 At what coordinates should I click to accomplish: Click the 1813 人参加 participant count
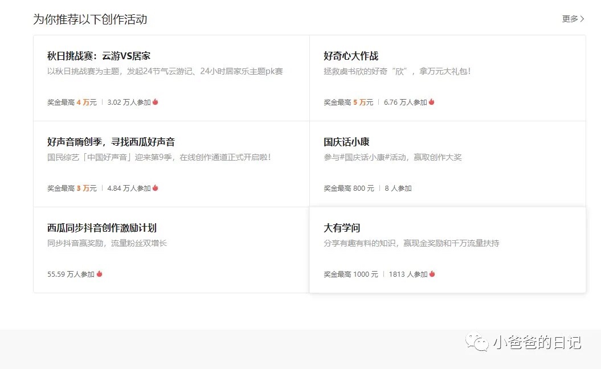pyautogui.click(x=408, y=274)
